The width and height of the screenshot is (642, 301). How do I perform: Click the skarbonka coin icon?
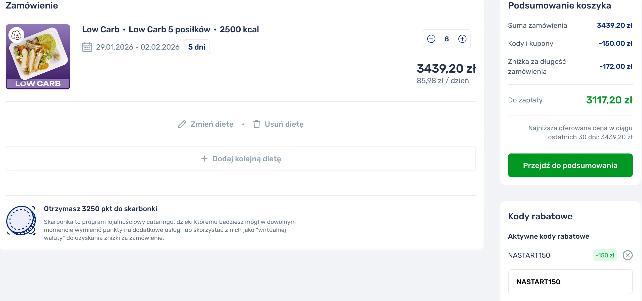[21, 221]
